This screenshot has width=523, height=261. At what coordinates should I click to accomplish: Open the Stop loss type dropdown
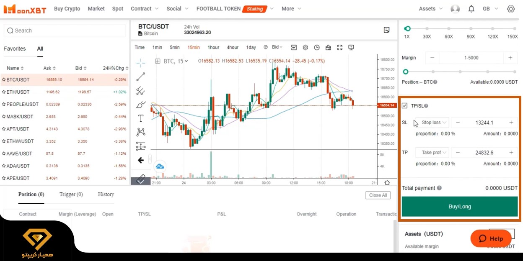[x=432, y=122]
